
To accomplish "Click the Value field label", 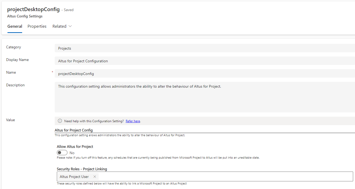I will [11, 120].
